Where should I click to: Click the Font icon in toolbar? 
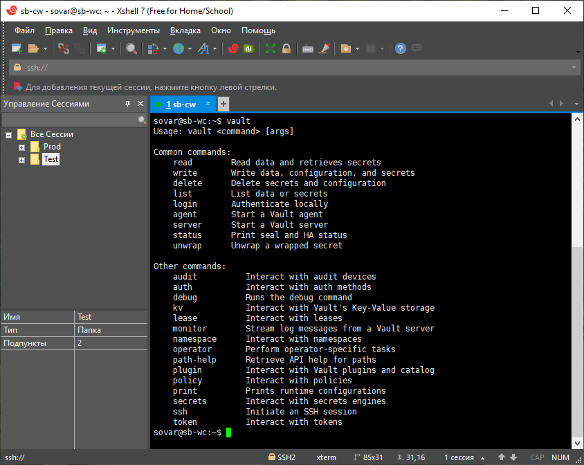pyautogui.click(x=203, y=48)
